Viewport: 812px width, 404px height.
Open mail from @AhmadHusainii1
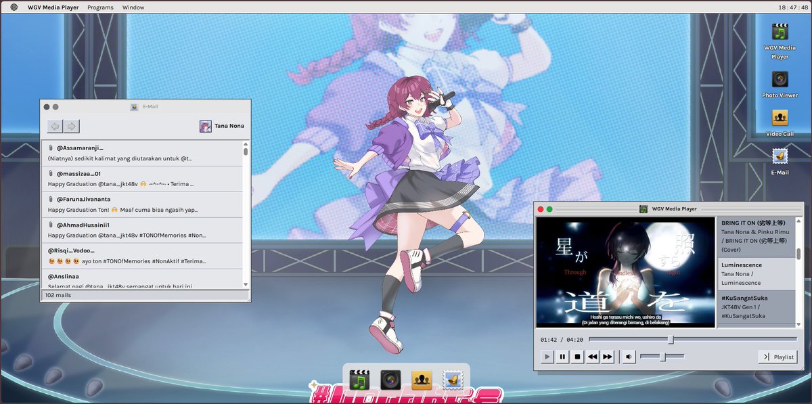142,231
